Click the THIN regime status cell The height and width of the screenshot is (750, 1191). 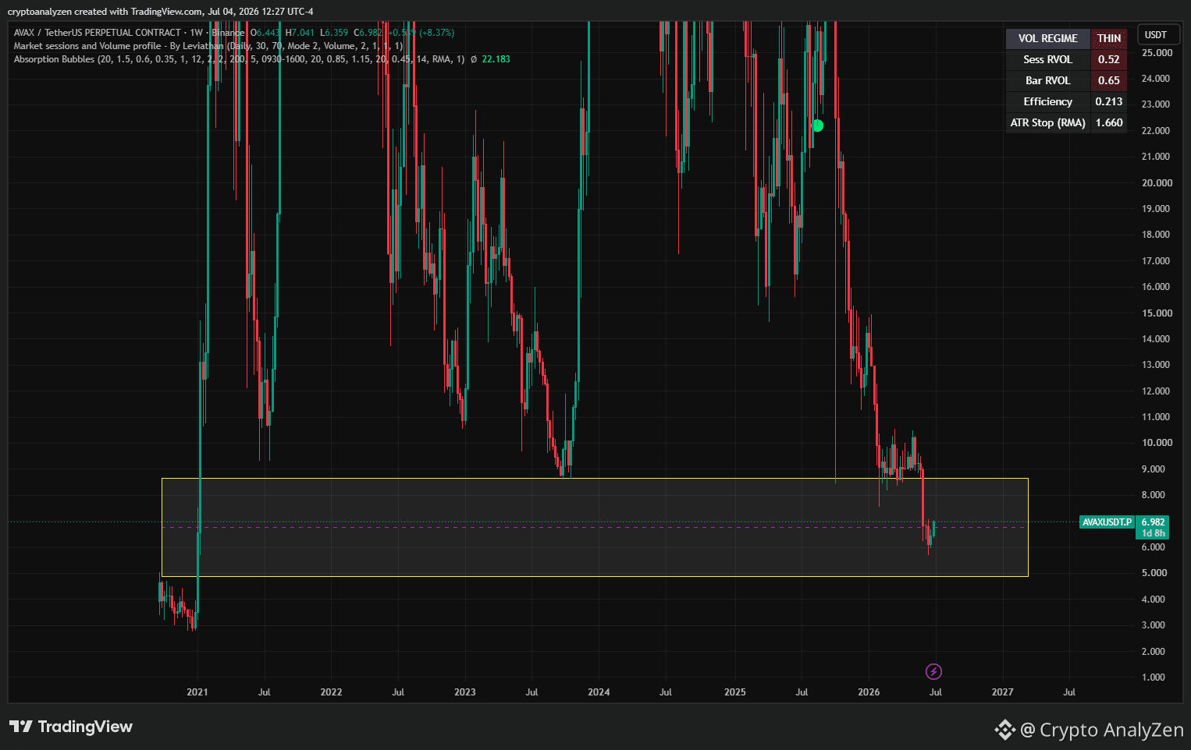pyautogui.click(x=1108, y=38)
